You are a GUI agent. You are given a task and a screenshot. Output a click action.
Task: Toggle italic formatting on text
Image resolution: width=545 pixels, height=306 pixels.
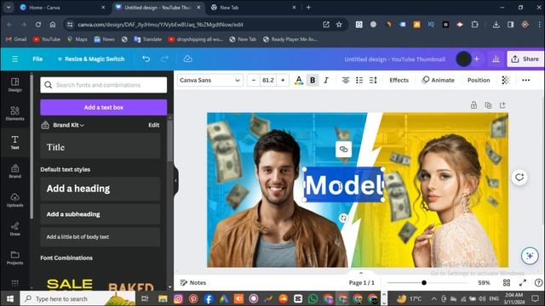(x=326, y=80)
